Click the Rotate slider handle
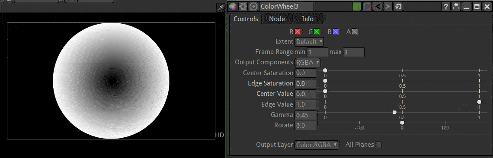The height and width of the screenshot is (158, 493). coord(402,123)
